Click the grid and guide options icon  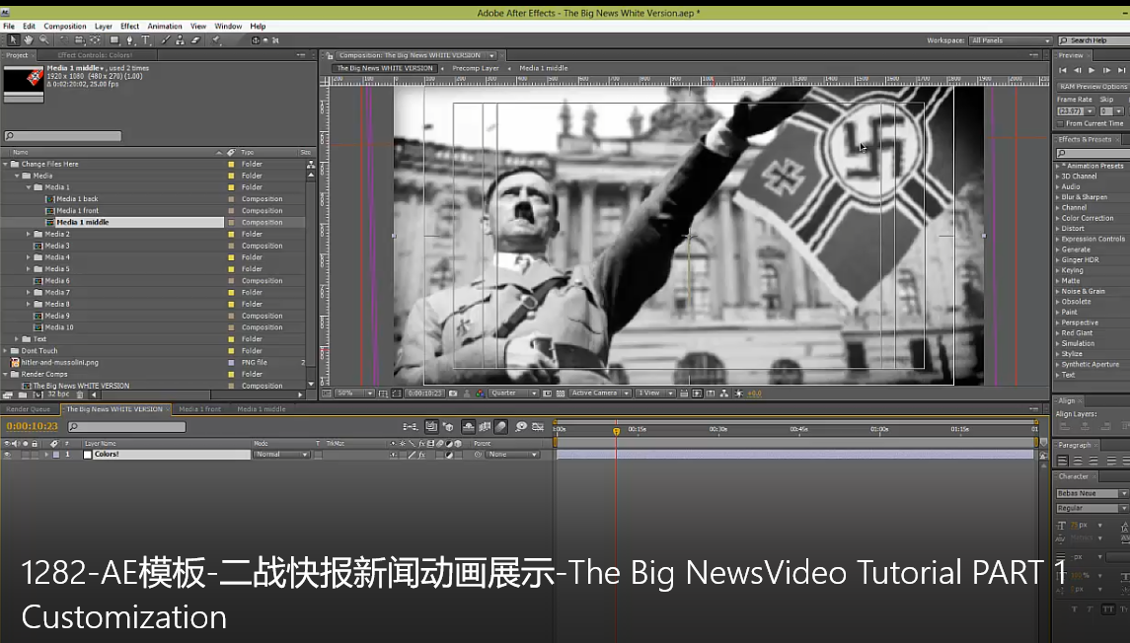383,393
